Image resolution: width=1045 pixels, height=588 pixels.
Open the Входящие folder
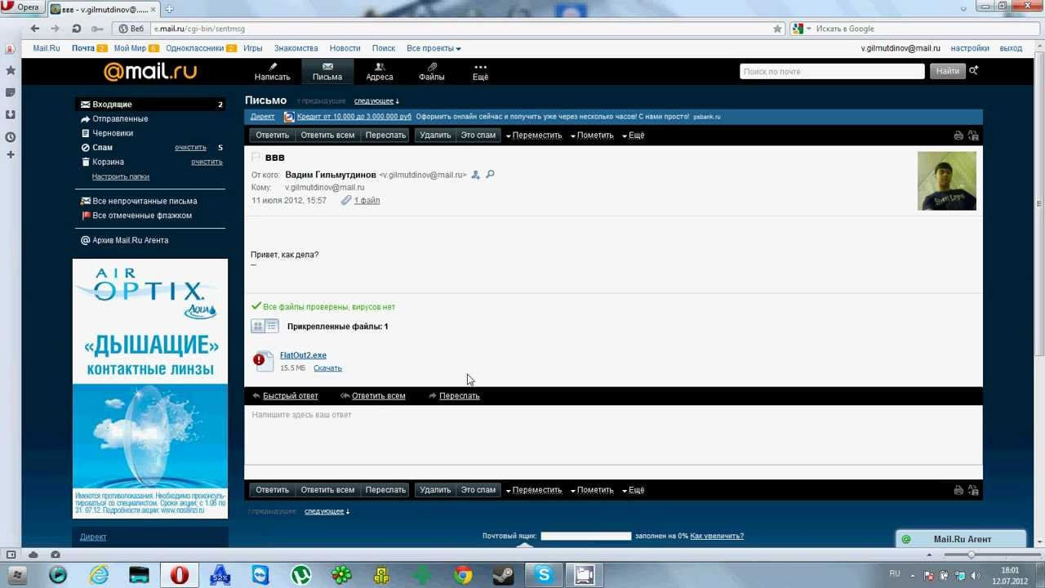click(112, 105)
